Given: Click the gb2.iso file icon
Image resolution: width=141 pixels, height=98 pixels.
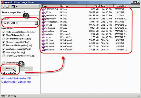Looking at the screenshot, I should 43,12.
